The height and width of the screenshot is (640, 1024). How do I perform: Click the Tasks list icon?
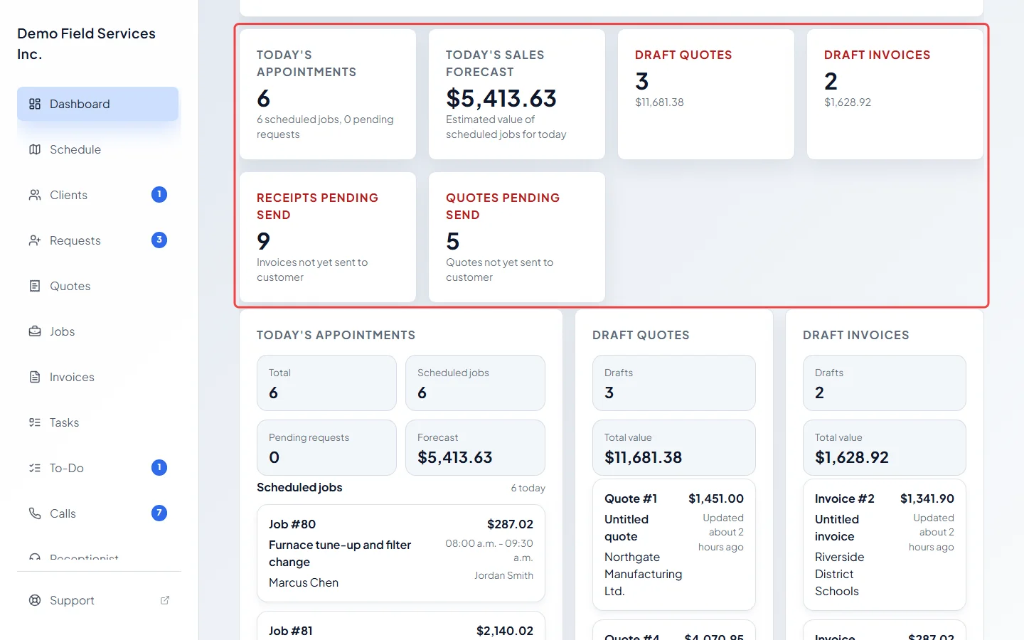[x=35, y=422]
